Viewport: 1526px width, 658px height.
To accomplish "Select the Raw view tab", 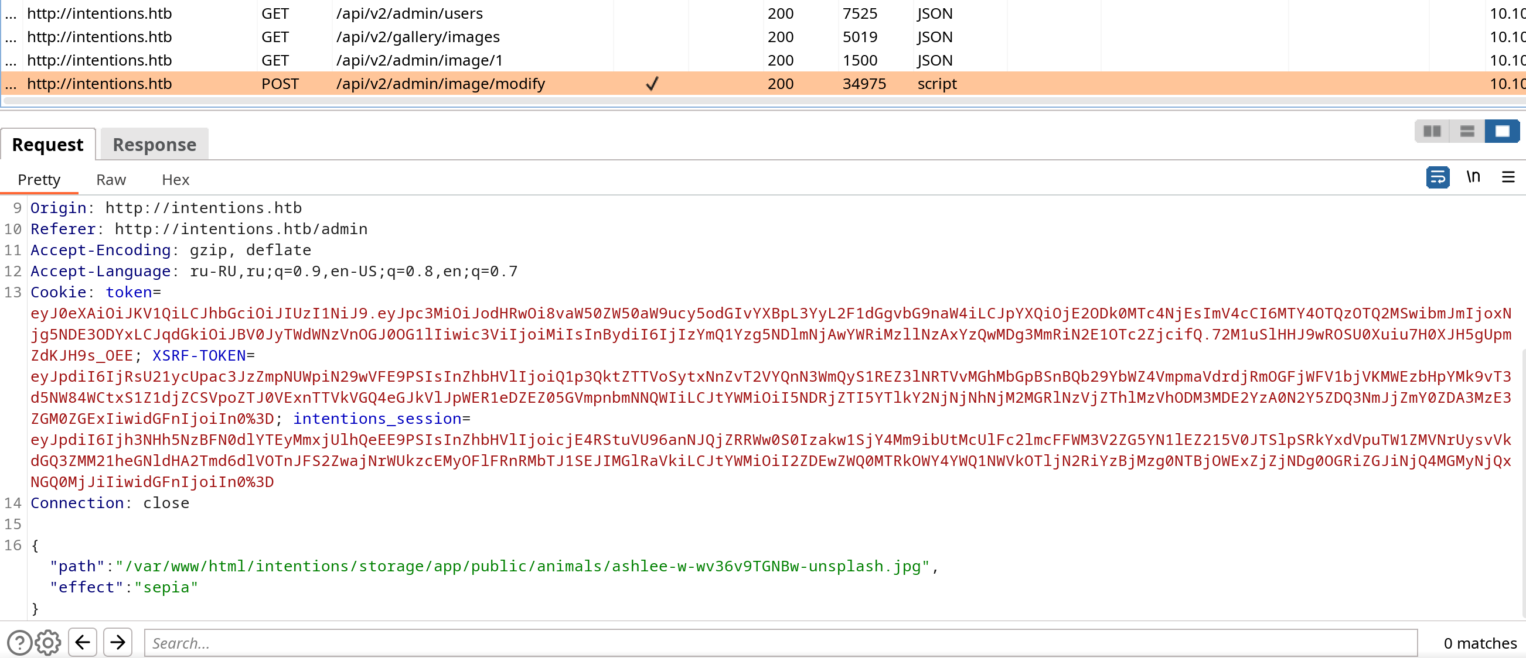I will pyautogui.click(x=111, y=180).
